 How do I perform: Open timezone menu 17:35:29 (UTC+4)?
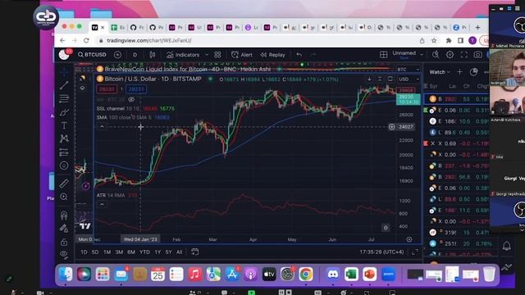[x=381, y=252]
